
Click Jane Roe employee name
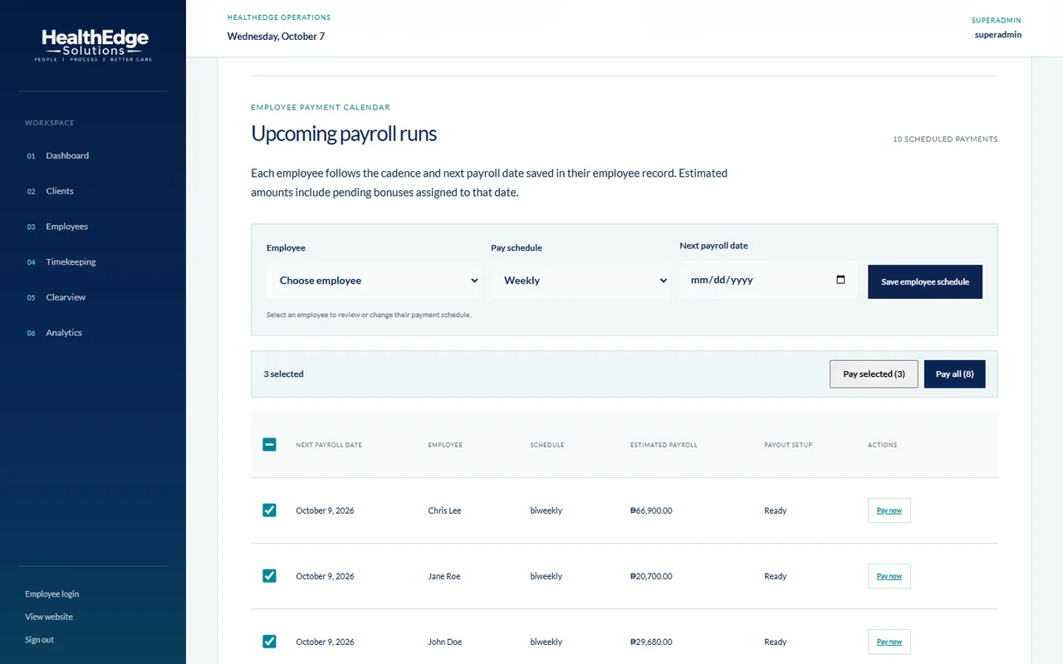coord(444,576)
